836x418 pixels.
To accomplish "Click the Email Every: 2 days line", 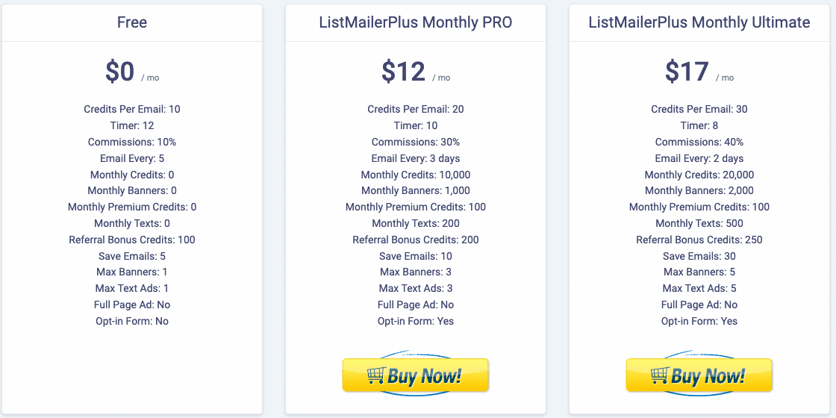I will 699,158.
